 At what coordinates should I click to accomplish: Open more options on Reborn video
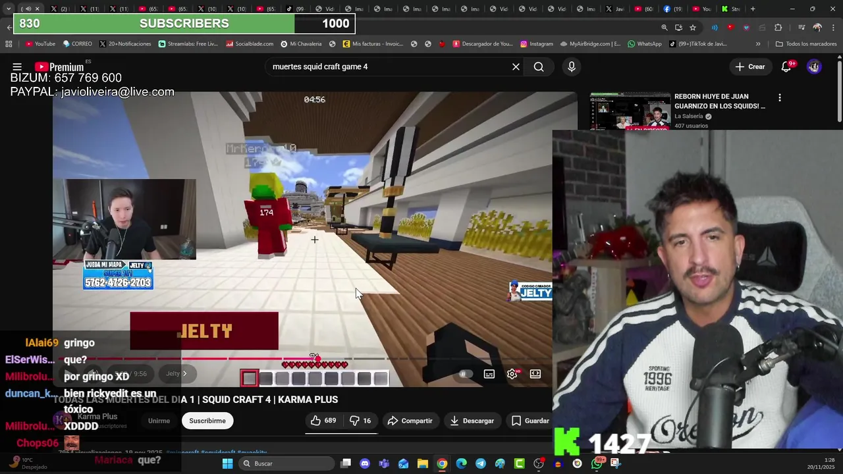point(780,97)
